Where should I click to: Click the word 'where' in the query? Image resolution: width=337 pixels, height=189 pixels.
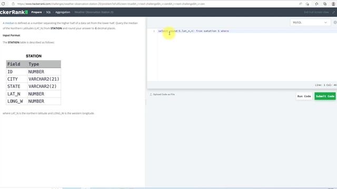coord(225,31)
